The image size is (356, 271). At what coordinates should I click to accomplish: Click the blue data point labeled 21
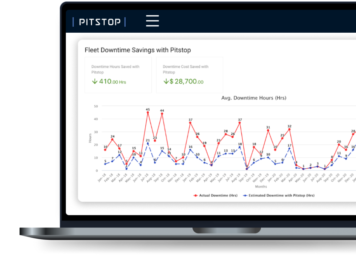pos(148,144)
